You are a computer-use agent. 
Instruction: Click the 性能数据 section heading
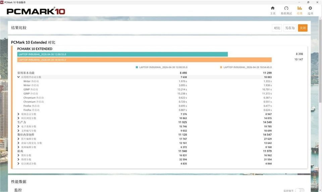pos(19,182)
